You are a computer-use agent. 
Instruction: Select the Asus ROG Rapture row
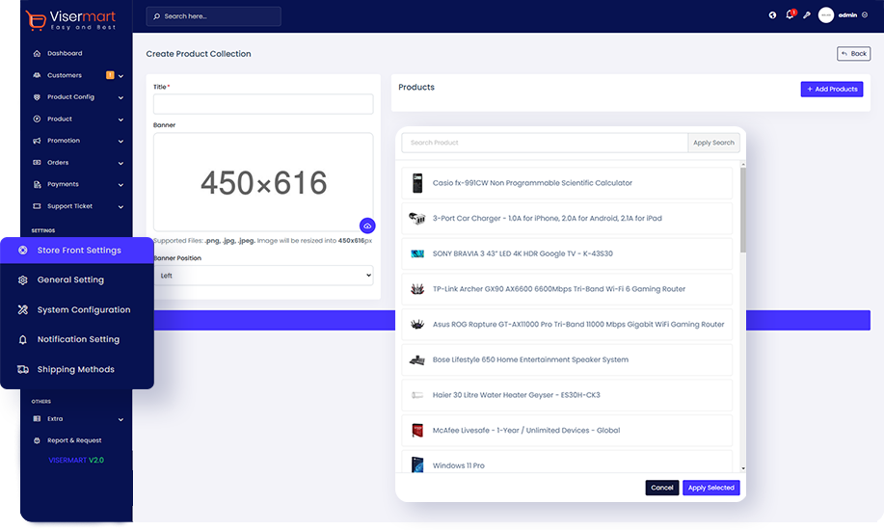point(567,324)
